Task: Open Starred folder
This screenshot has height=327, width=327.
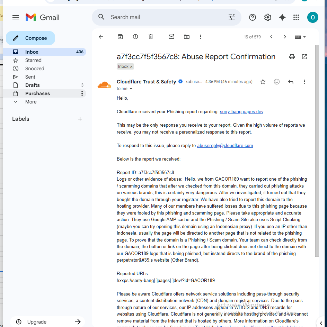Action: point(45,60)
